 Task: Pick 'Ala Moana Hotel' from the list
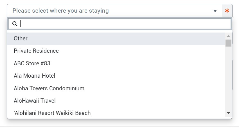[34, 76]
